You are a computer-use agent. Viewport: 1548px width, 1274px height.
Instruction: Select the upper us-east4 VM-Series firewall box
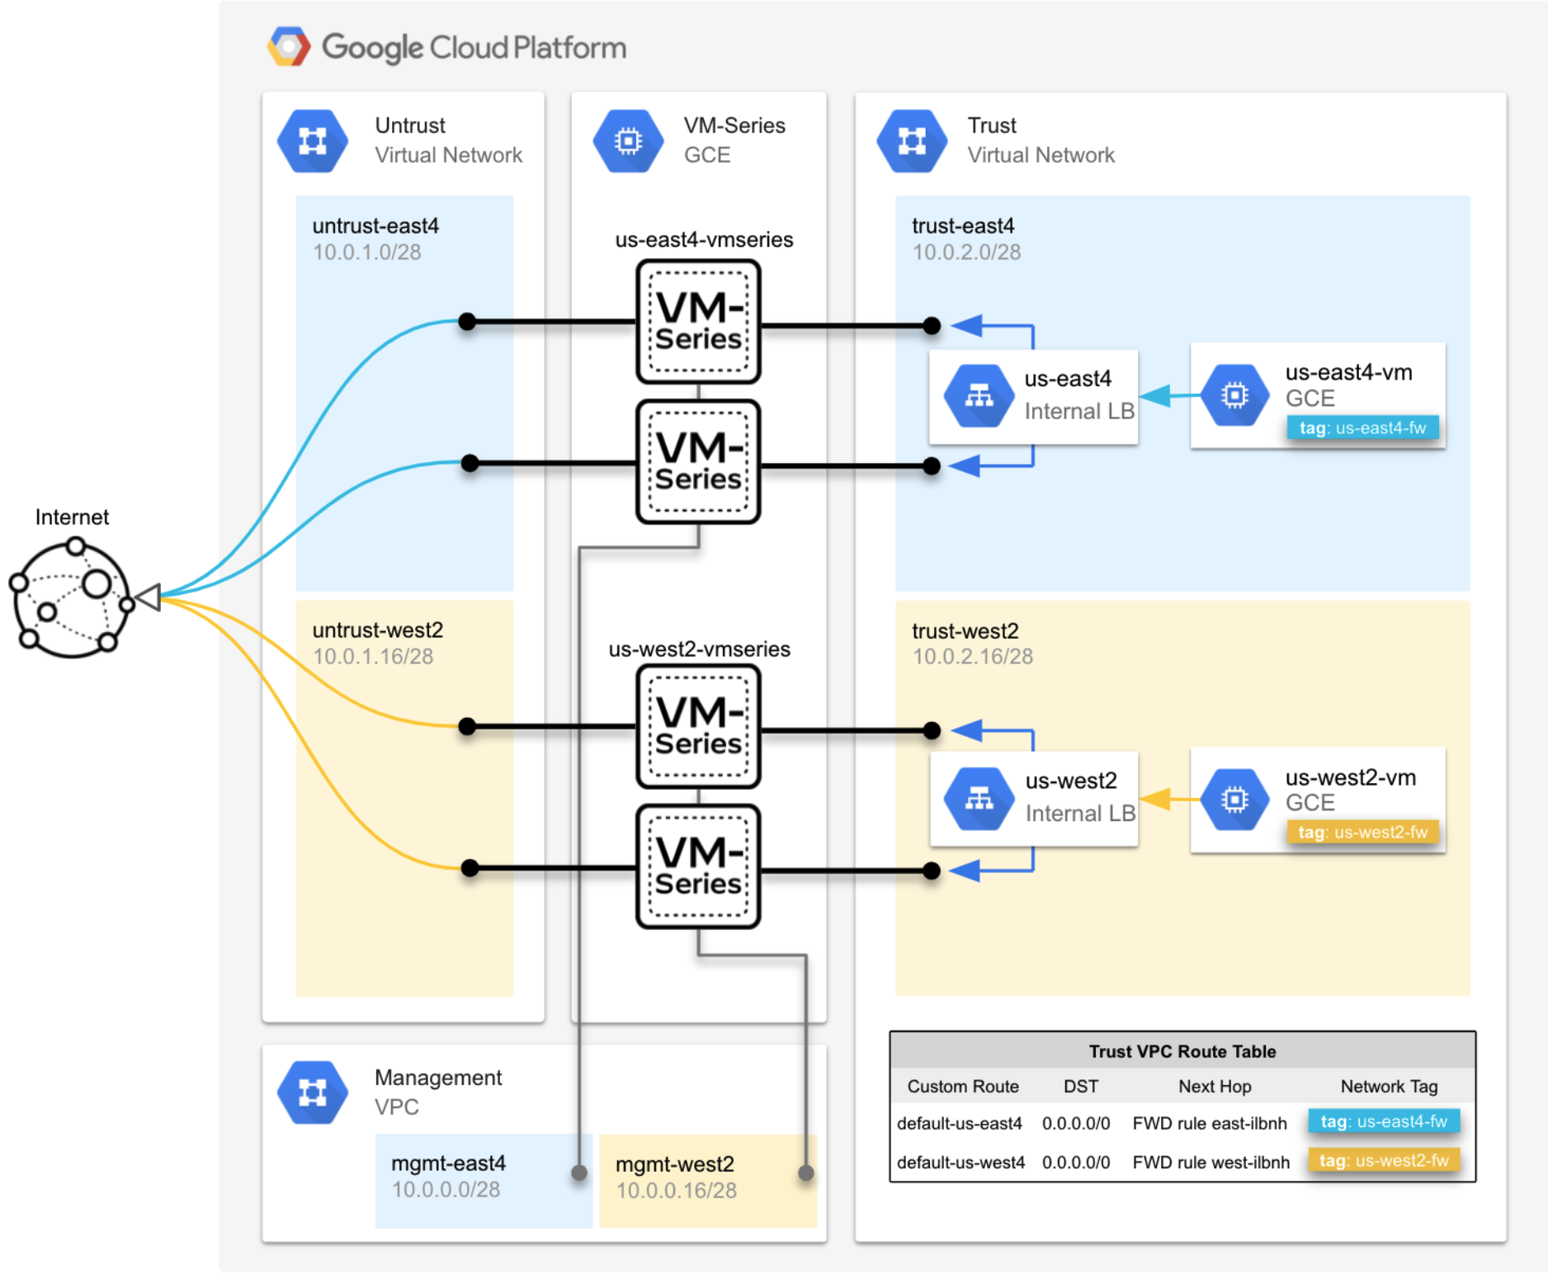point(698,322)
